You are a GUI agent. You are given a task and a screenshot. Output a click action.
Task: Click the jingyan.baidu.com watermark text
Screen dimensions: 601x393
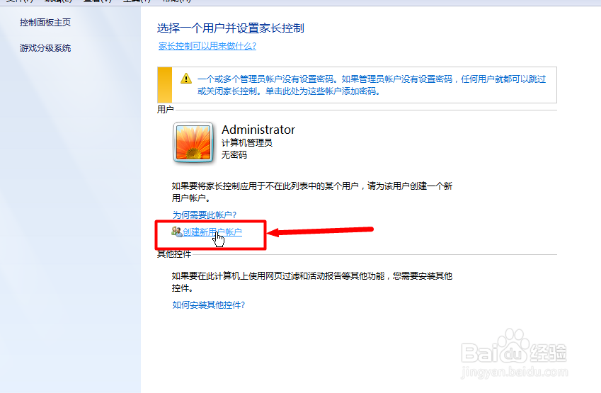click(x=514, y=372)
